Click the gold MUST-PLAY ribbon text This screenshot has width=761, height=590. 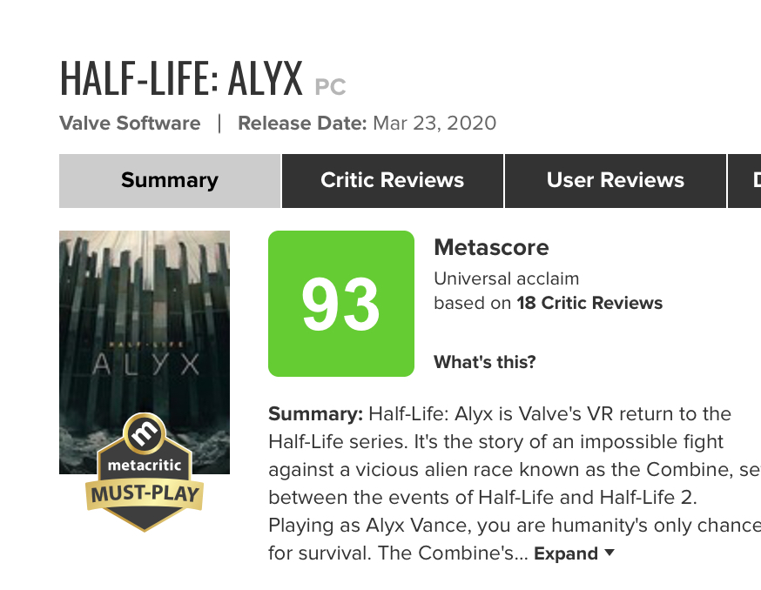145,494
